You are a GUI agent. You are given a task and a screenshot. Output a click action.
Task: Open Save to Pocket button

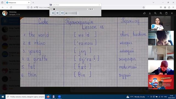click(x=161, y=7)
